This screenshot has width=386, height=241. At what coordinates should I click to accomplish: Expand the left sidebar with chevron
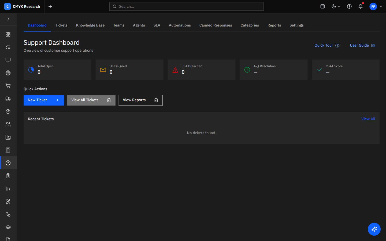pos(8,19)
